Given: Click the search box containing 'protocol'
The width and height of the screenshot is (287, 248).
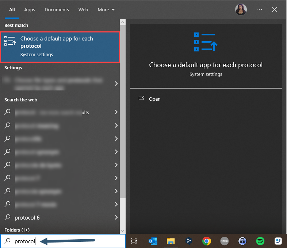Looking at the screenshot, I should (62, 241).
